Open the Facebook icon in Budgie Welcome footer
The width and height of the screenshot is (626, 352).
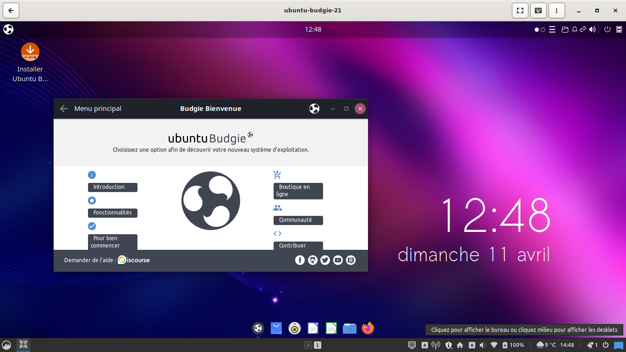pos(300,260)
